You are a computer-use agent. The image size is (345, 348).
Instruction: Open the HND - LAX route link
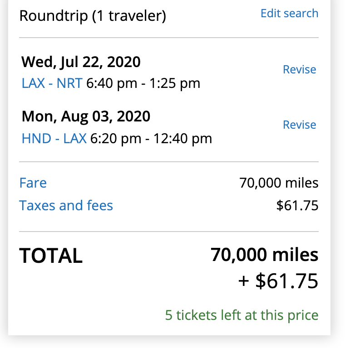(54, 139)
